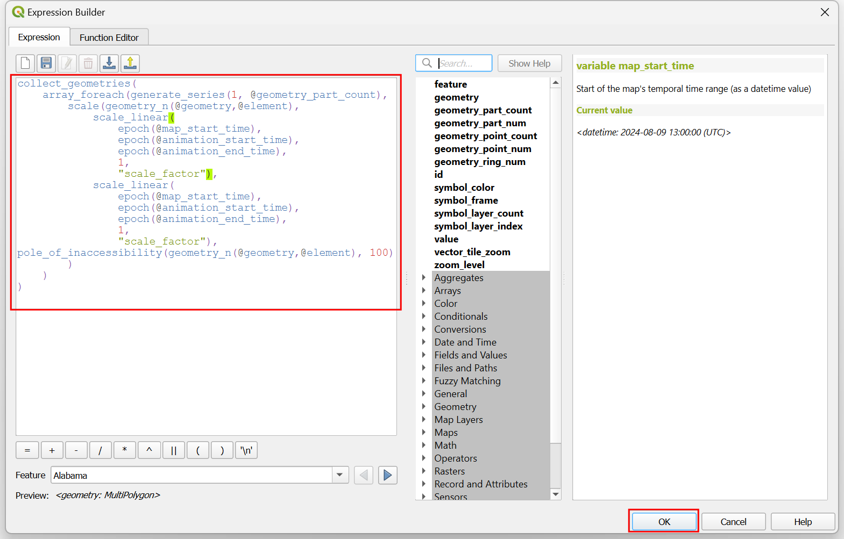Click the Save expression icon
The height and width of the screenshot is (539, 844).
point(46,63)
